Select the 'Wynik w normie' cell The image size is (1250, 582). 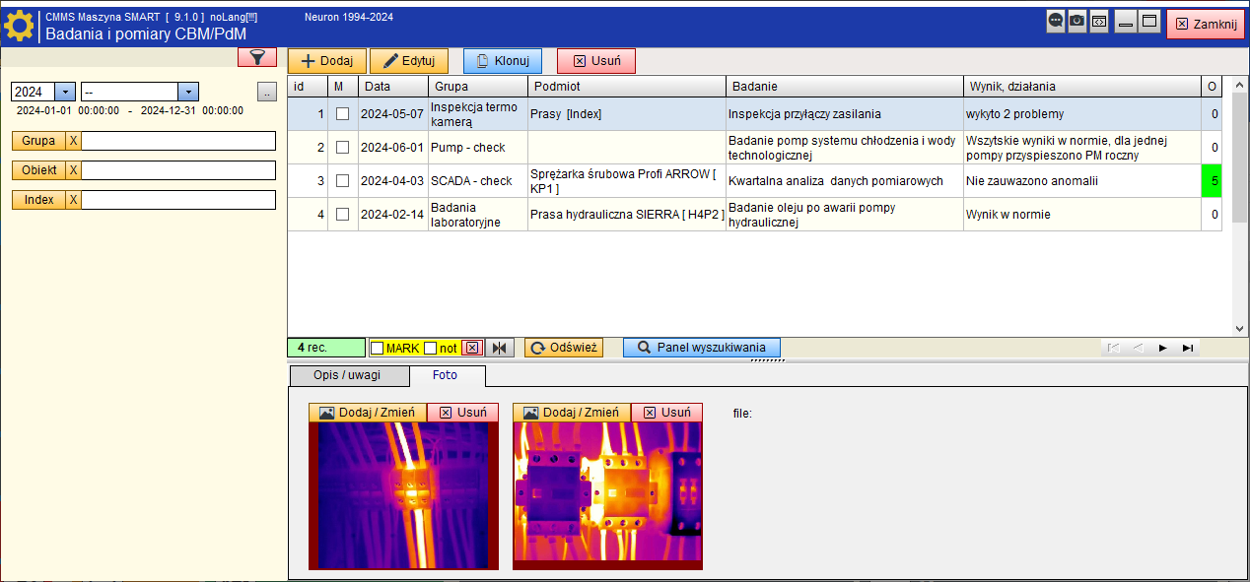point(1082,215)
